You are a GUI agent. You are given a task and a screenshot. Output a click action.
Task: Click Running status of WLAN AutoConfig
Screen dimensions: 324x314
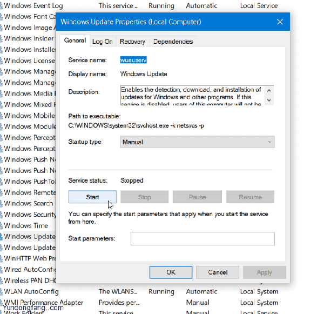click(161, 291)
